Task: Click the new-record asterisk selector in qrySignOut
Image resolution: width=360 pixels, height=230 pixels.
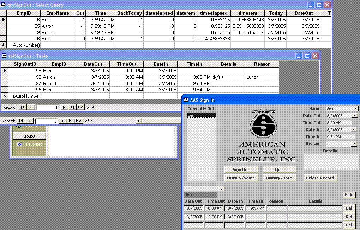Action: [x=3, y=45]
